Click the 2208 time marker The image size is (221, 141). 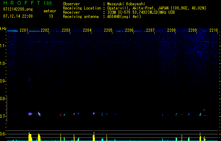[171, 30]
